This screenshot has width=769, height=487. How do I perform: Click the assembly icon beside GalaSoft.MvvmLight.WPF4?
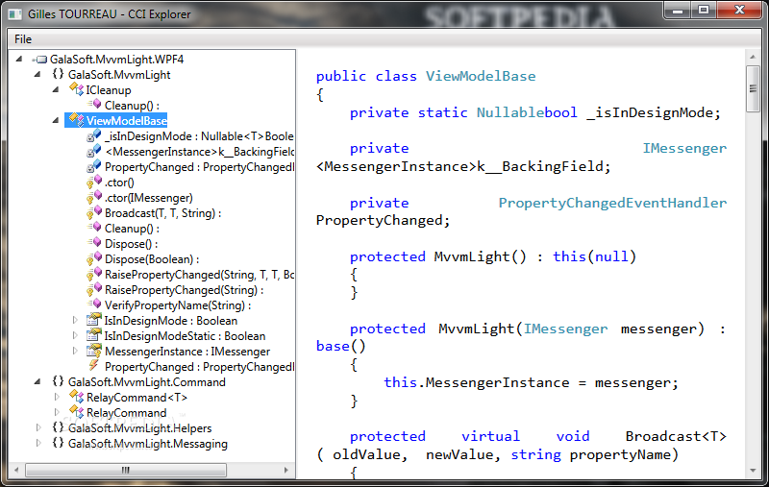(40, 60)
